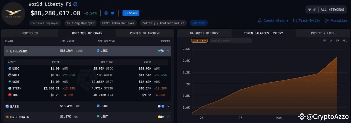351x123 pixels.
Task: Open the globe website link icon
Action: (x=106, y=13)
